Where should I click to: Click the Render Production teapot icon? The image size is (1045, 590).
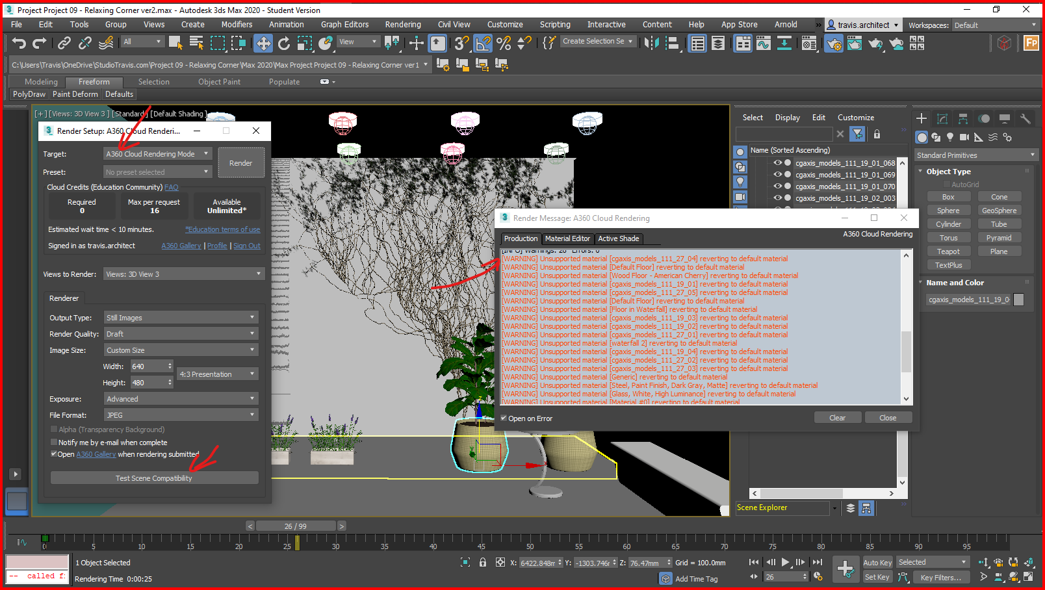[877, 44]
